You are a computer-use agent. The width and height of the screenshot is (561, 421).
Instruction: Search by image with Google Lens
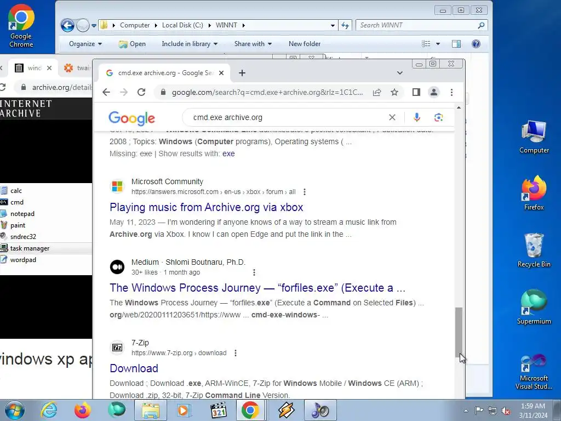pyautogui.click(x=439, y=117)
